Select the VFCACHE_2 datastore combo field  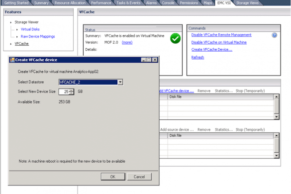[x=91, y=82]
